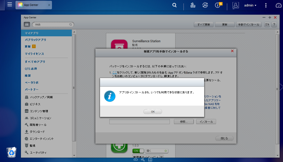Open event notifications info icon
Image resolution: width=283 pixels, height=162 pixels.
tap(218, 5)
